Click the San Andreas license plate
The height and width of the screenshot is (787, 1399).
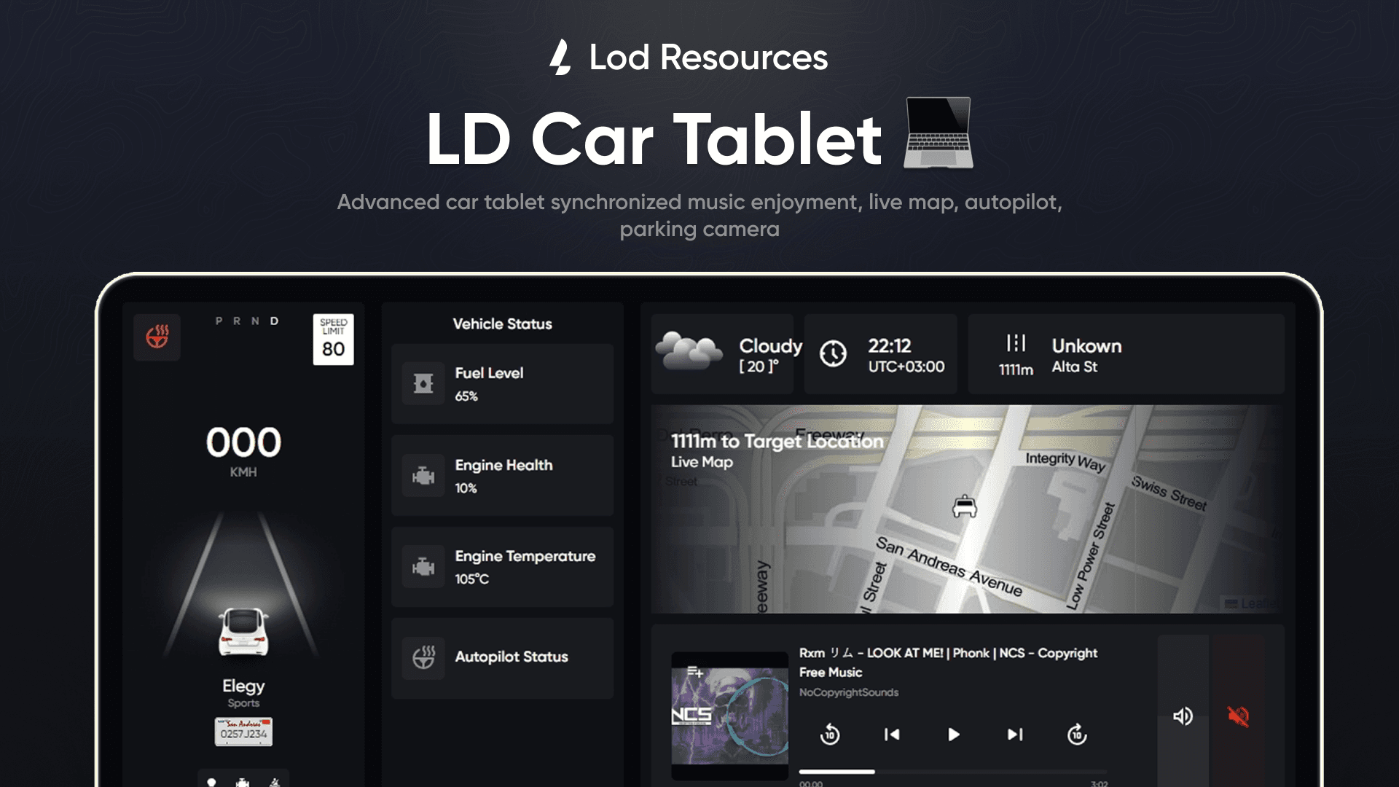point(243,731)
